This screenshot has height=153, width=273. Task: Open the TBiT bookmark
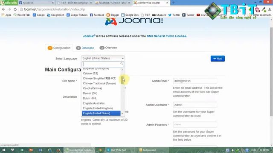pyautogui.click(x=145, y=15)
